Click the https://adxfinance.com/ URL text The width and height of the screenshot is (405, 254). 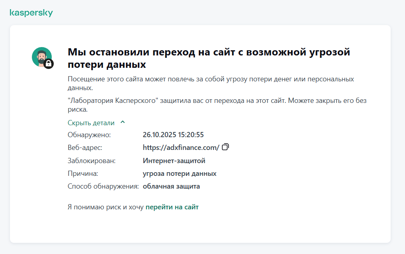[x=181, y=148]
